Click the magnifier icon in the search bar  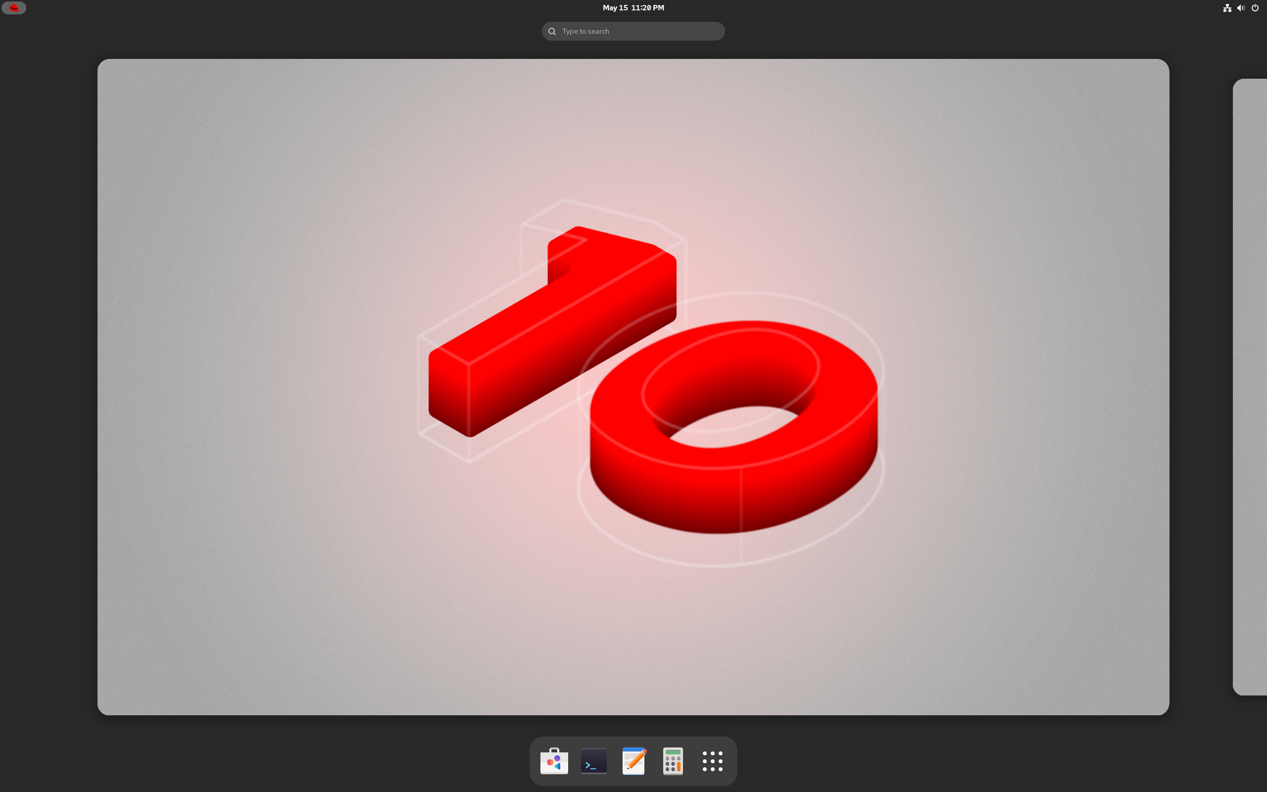551,31
